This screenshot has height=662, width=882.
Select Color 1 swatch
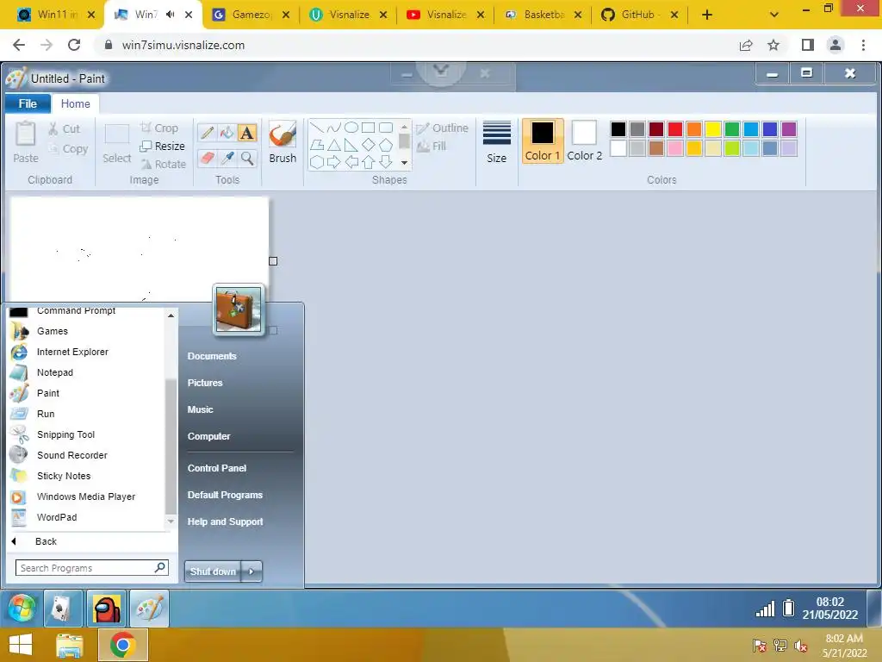pyautogui.click(x=543, y=141)
